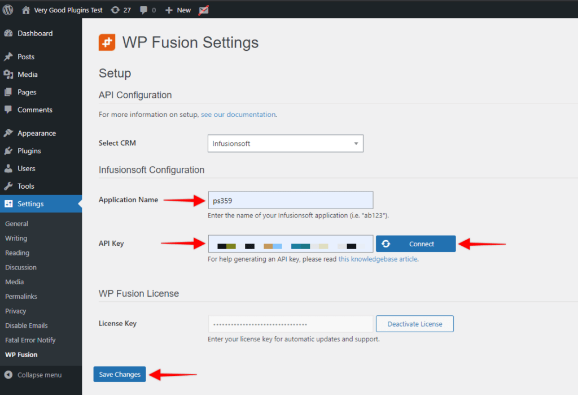Screen dimensions: 578x395
Task: Click the Users icon in sidebar
Action: pos(8,168)
